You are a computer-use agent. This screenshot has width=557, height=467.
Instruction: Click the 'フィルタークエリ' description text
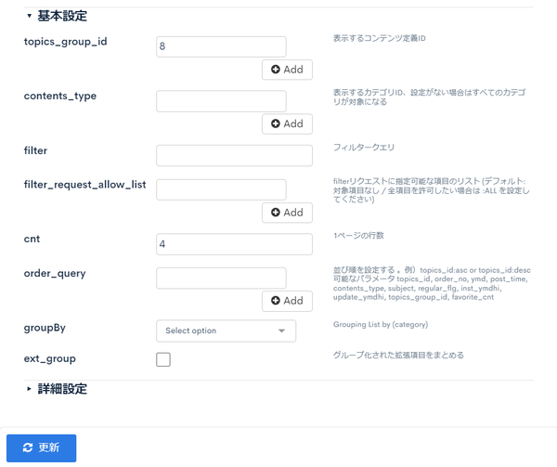364,148
